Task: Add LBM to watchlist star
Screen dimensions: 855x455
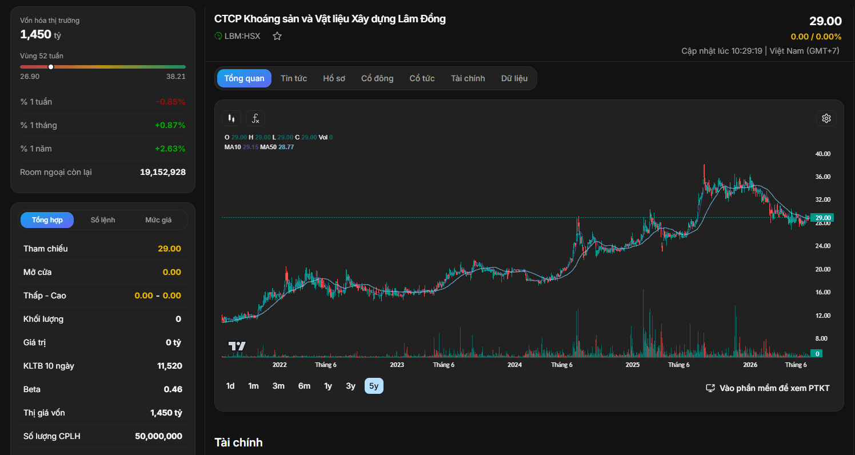Action: (x=277, y=36)
